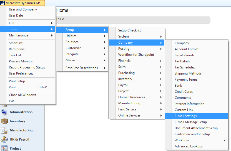231x151 pixels.
Task: Open E-mail Message Setup
Action: (x=197, y=122)
